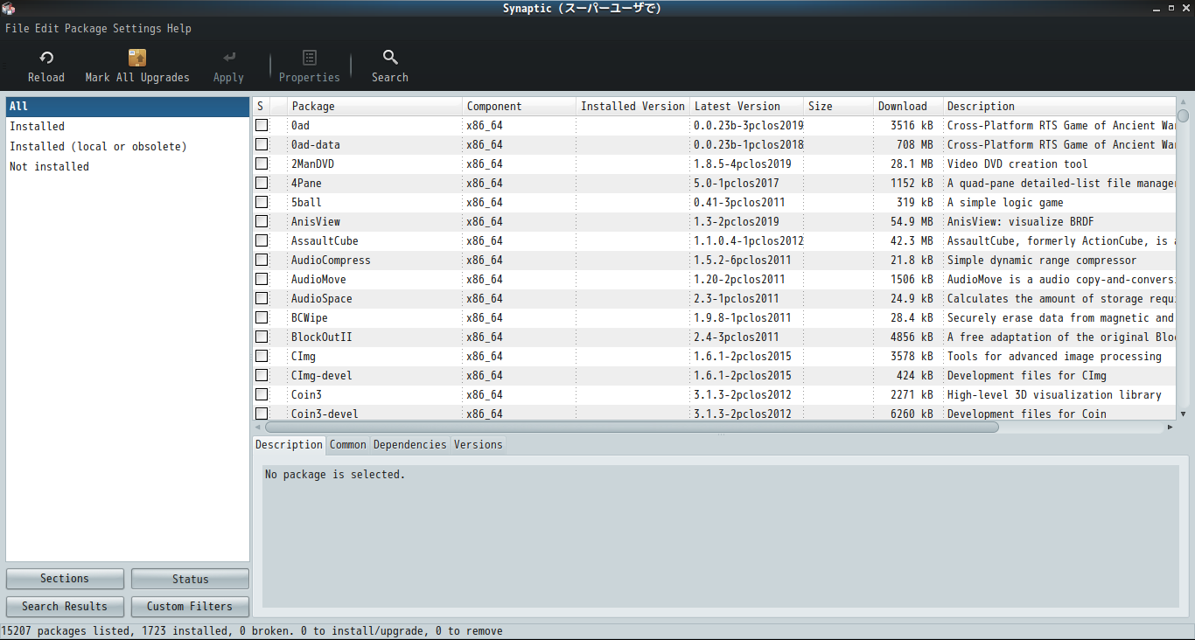This screenshot has width=1195, height=640.
Task: Toggle status checkbox for 0ad-data package
Action: pyautogui.click(x=262, y=144)
